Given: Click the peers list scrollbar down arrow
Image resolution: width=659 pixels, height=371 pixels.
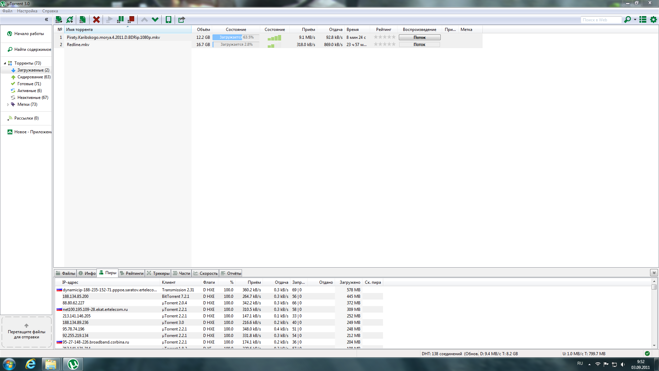Looking at the screenshot, I should point(654,345).
